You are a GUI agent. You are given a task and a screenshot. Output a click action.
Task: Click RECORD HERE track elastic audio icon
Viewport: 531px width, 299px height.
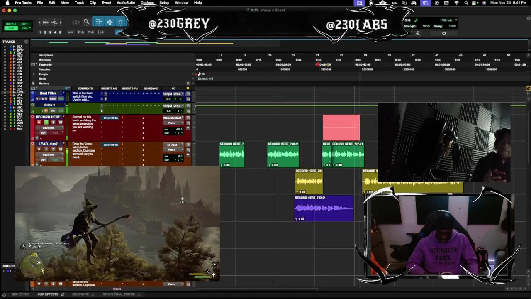click(41, 138)
